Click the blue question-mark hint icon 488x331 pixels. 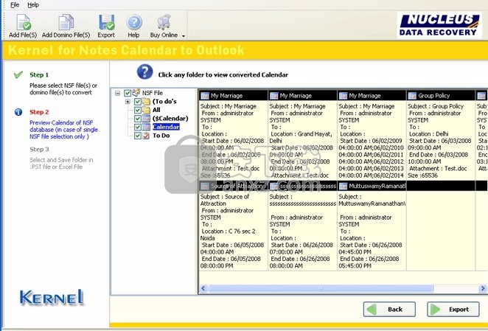[x=144, y=72]
